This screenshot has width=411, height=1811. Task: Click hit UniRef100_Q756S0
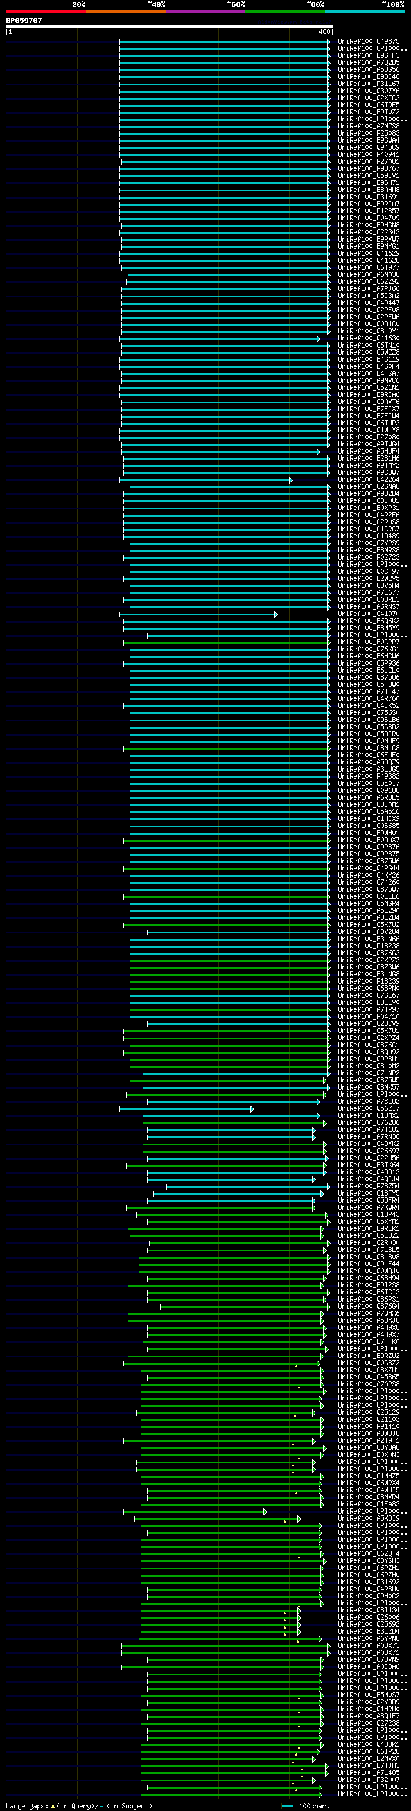coord(369,713)
